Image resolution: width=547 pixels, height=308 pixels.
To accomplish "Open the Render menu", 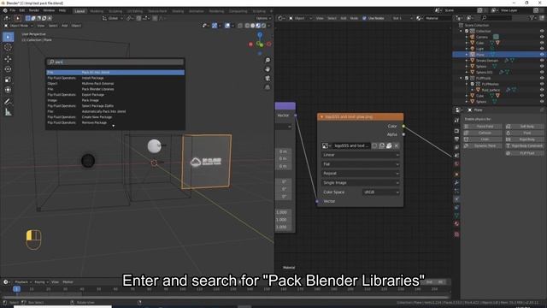I will pyautogui.click(x=34, y=10).
